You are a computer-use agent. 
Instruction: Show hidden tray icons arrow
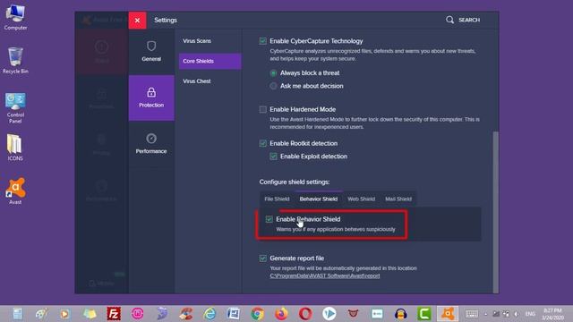pyautogui.click(x=485, y=314)
